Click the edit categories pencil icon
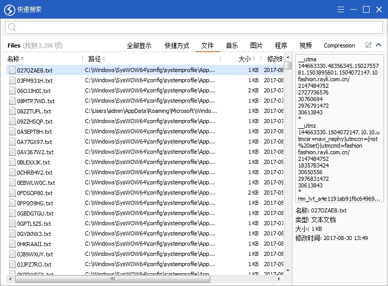 point(369,45)
